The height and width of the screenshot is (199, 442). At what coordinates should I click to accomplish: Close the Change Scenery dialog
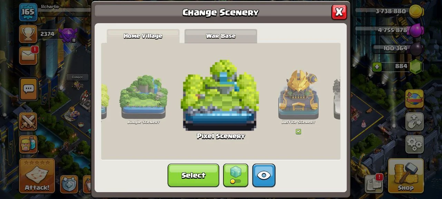pos(339,12)
